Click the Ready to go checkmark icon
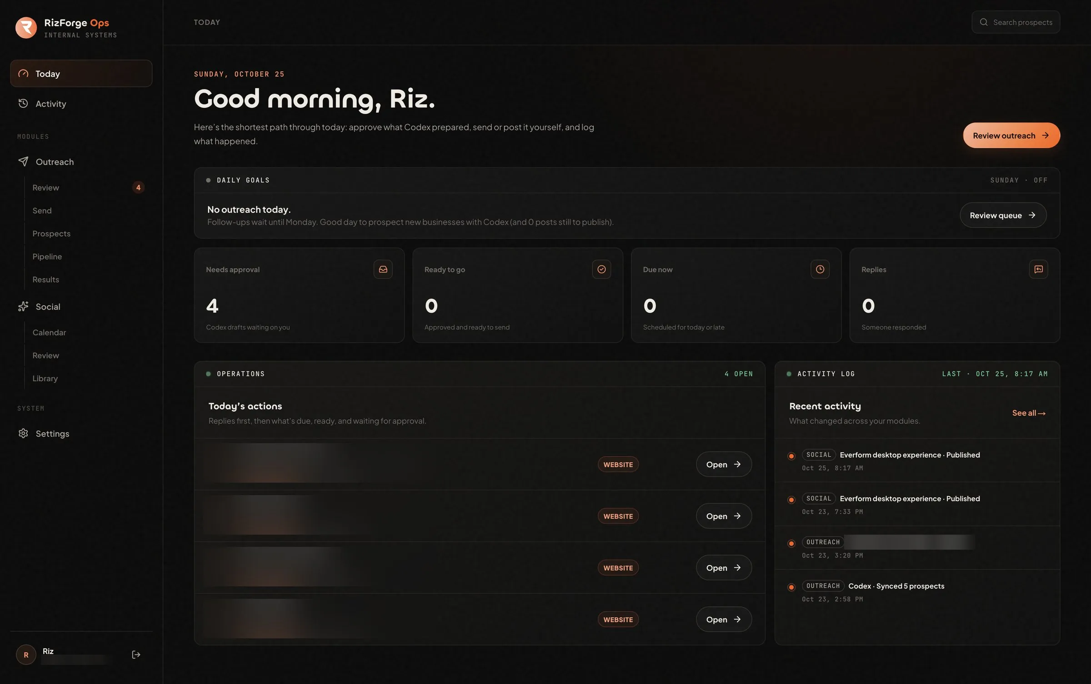 pos(601,270)
